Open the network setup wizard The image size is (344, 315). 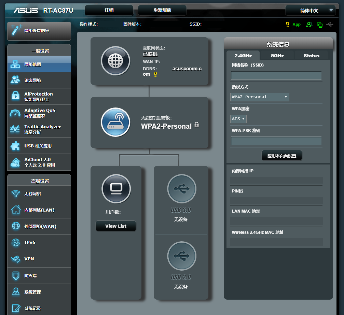pos(39,31)
